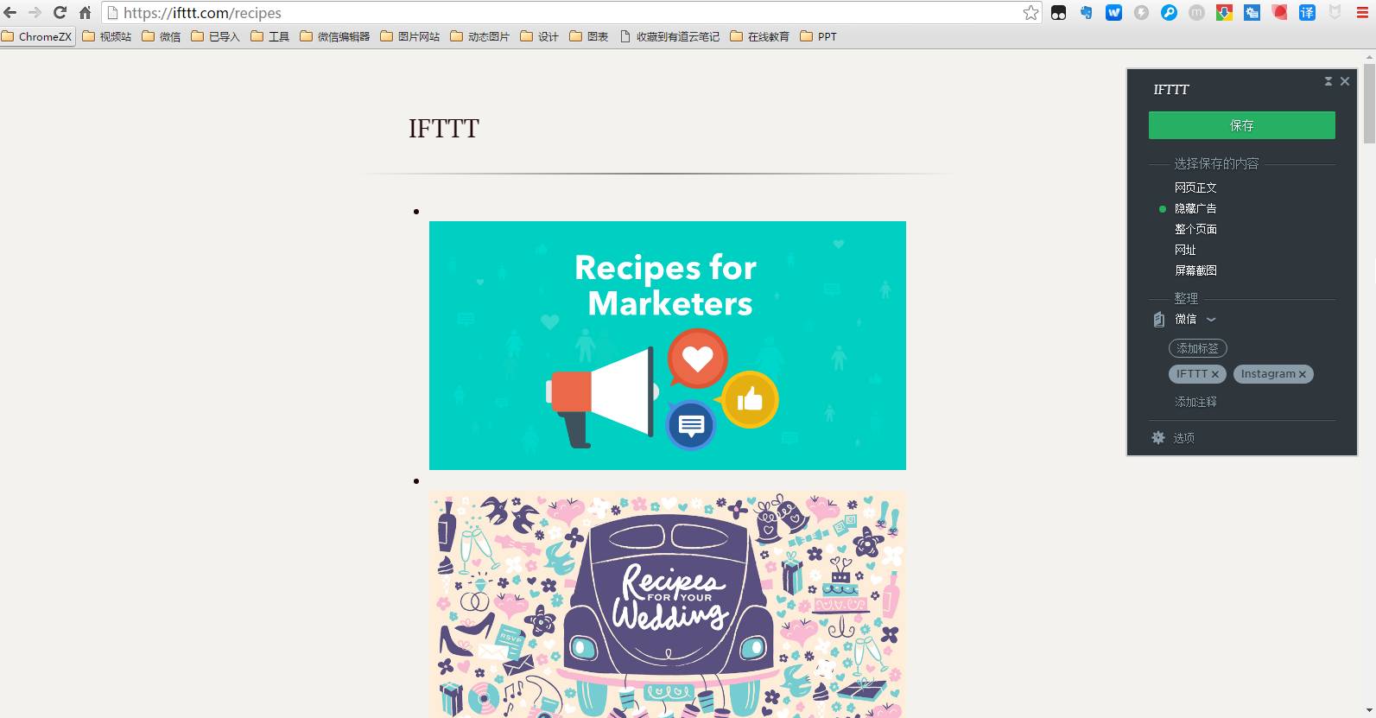1376x718 pixels.
Task: Open the gear 选项 options icon
Action: click(1158, 438)
